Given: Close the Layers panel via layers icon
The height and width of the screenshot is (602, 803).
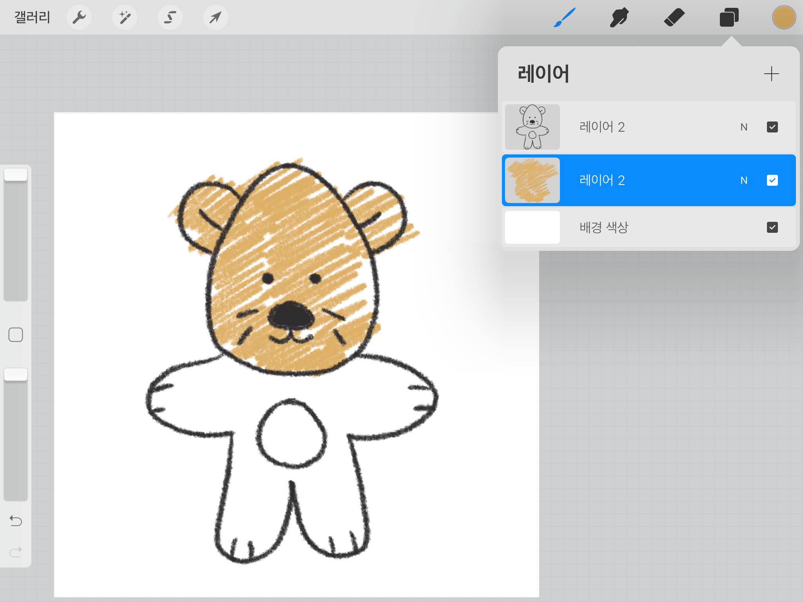Looking at the screenshot, I should click(729, 17).
